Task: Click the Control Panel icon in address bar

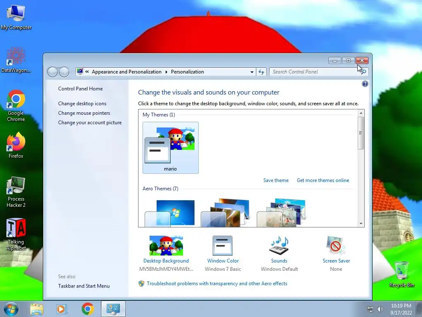Action: 80,71
